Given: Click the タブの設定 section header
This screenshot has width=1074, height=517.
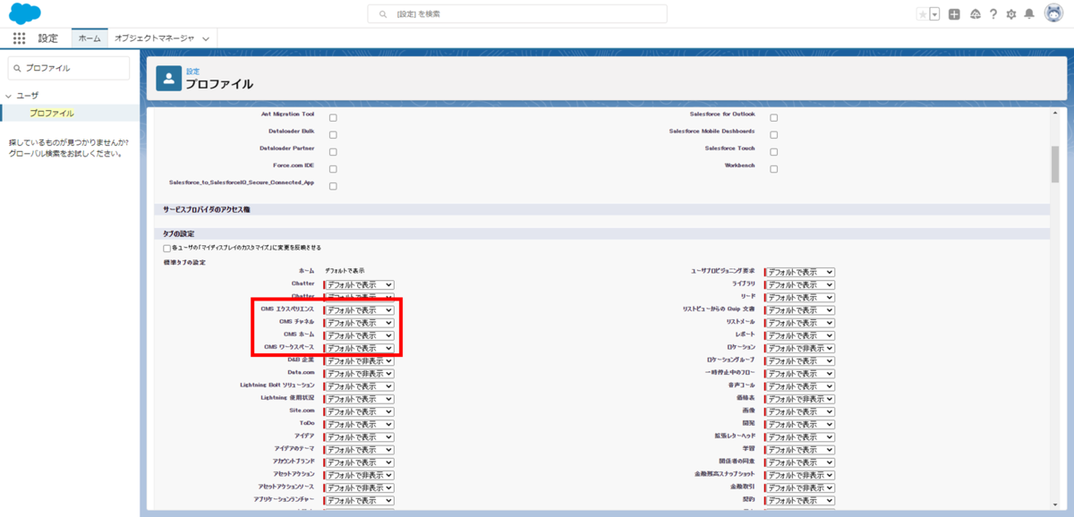Looking at the screenshot, I should coord(601,234).
